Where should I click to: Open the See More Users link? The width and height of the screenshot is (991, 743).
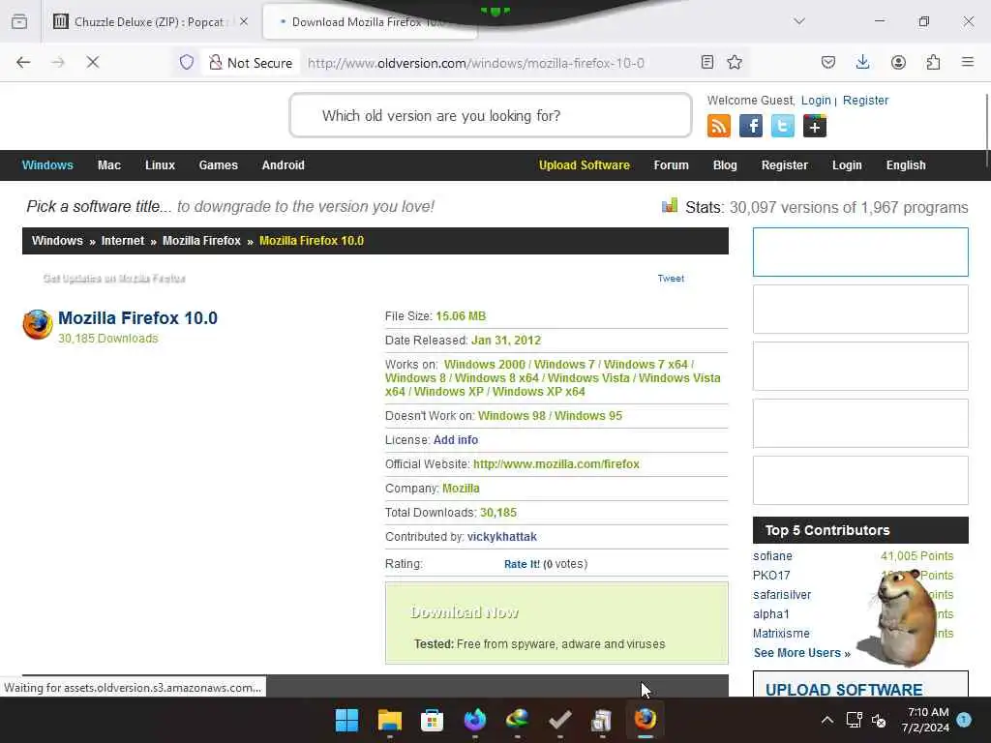click(801, 653)
